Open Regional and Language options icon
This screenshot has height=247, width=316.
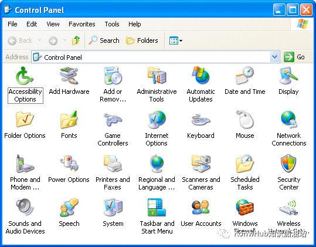coord(157,164)
